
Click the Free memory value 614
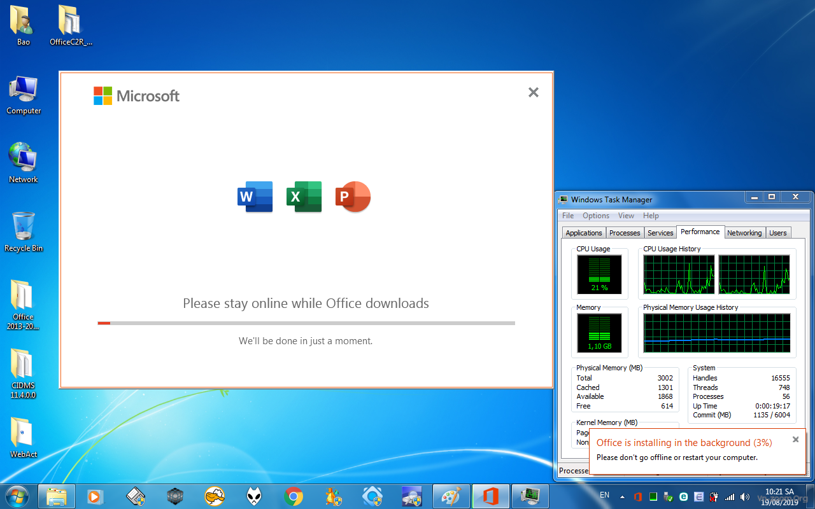click(x=667, y=406)
